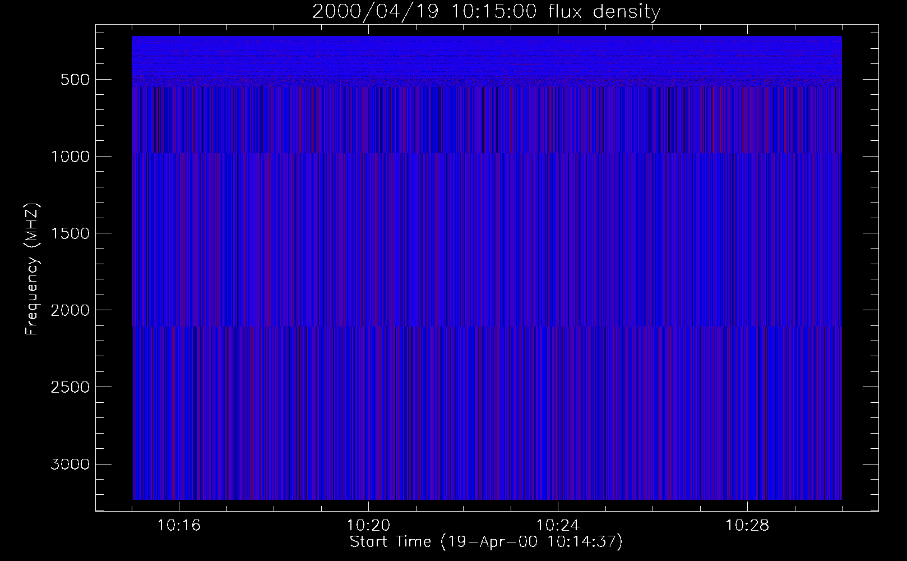Click the 'Frequency (MHZ)' axis label
Image resolution: width=907 pixels, height=561 pixels.
tap(32, 269)
